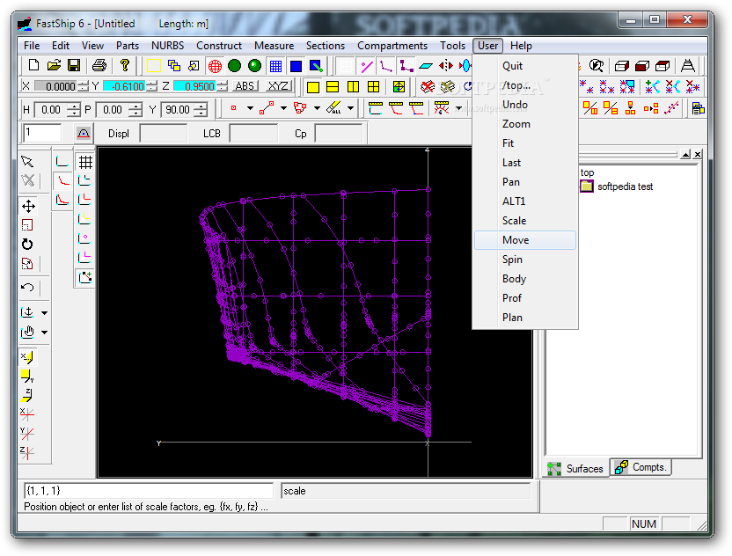Adjust the P angle spinner
This screenshot has height=556, width=732.
[x=135, y=110]
